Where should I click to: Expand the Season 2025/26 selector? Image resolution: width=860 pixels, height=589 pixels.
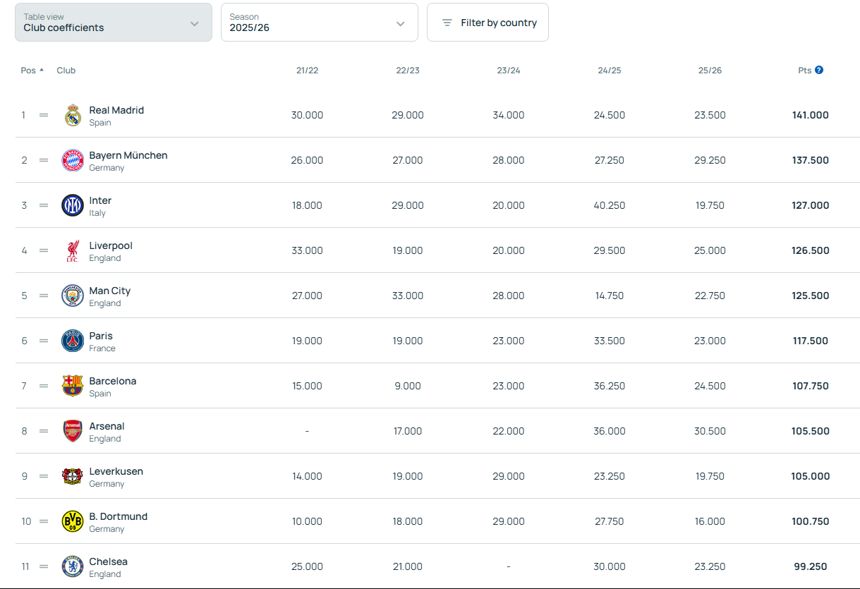click(x=319, y=23)
